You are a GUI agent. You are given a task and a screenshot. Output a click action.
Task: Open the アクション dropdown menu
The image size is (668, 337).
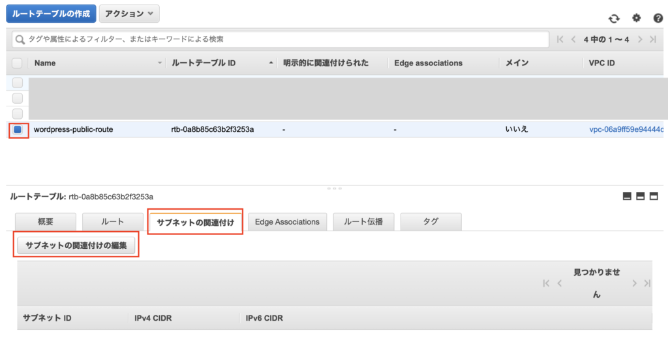tap(129, 14)
